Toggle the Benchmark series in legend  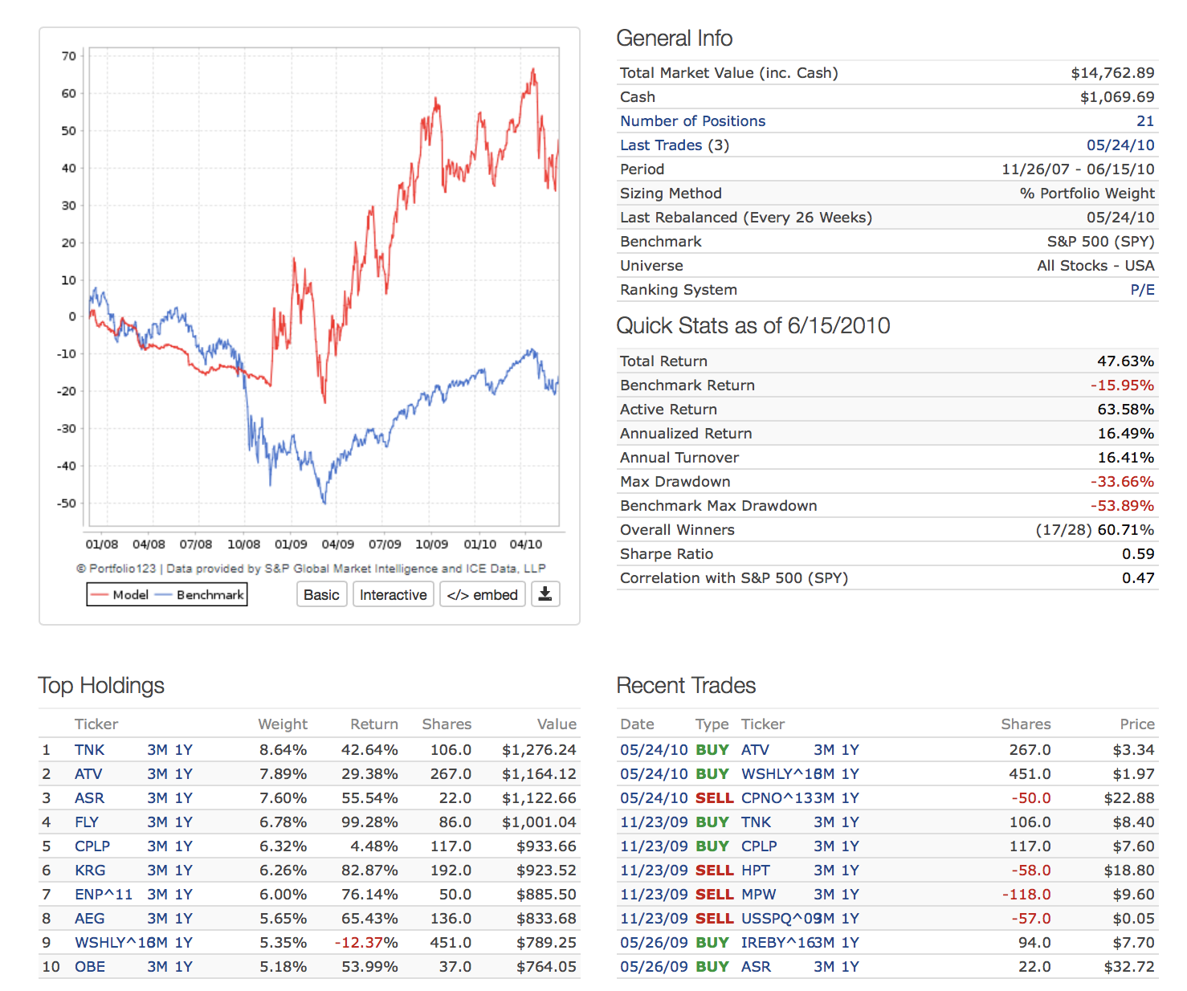tap(201, 594)
